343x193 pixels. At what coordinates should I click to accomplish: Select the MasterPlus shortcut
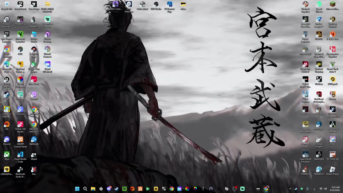click(x=20, y=21)
